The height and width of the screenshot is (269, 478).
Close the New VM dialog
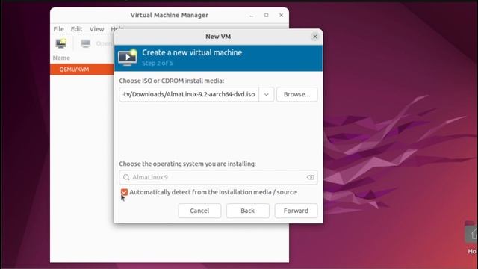pos(315,37)
